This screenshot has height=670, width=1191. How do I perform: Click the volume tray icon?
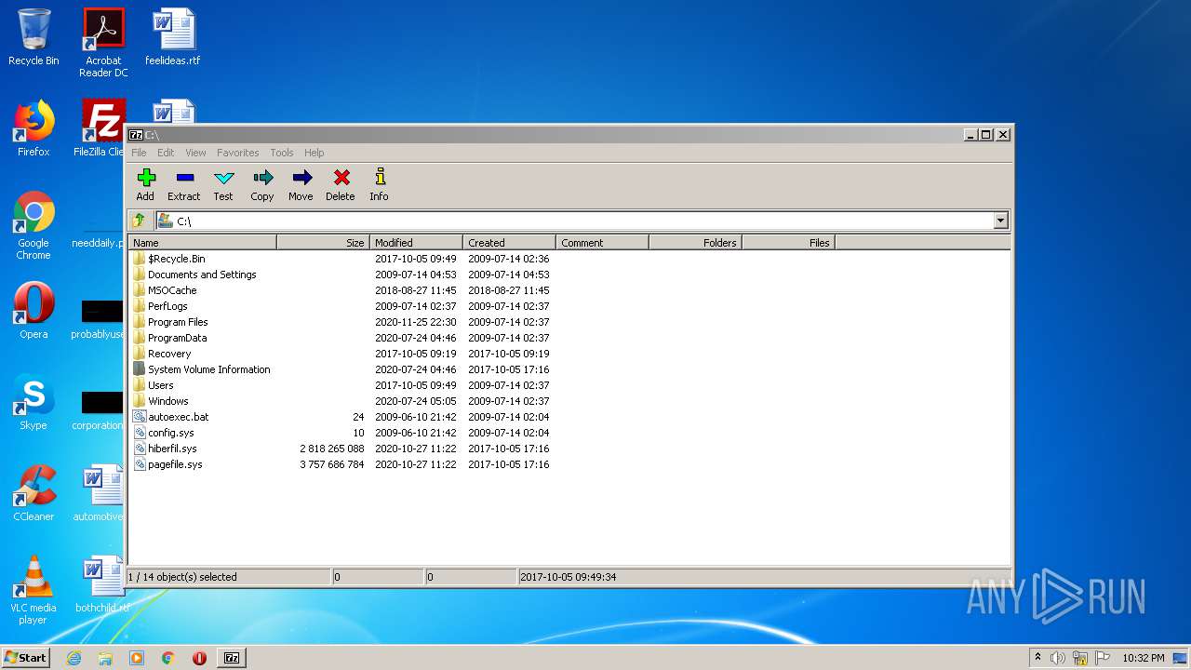coord(1058,658)
